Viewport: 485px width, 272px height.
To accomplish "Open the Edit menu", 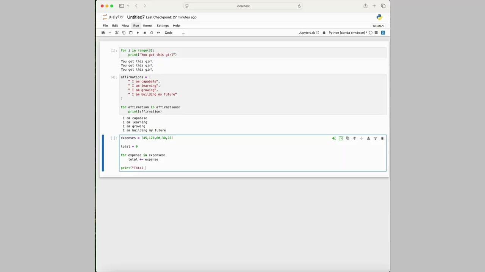I will coord(115,26).
